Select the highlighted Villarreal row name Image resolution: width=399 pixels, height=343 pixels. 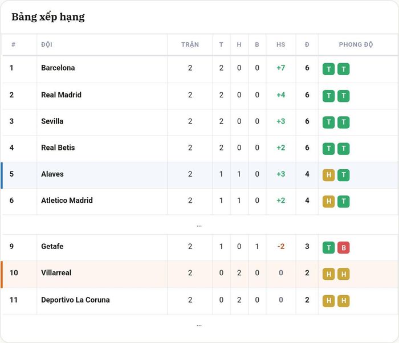pyautogui.click(x=56, y=272)
